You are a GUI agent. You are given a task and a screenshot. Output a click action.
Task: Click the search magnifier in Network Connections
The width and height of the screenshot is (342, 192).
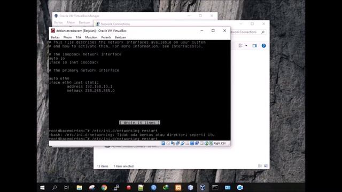coord(263,32)
